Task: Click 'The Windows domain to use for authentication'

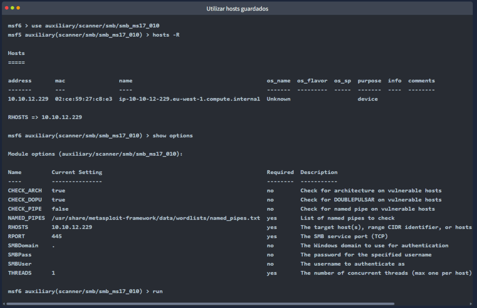Action: coord(375,246)
